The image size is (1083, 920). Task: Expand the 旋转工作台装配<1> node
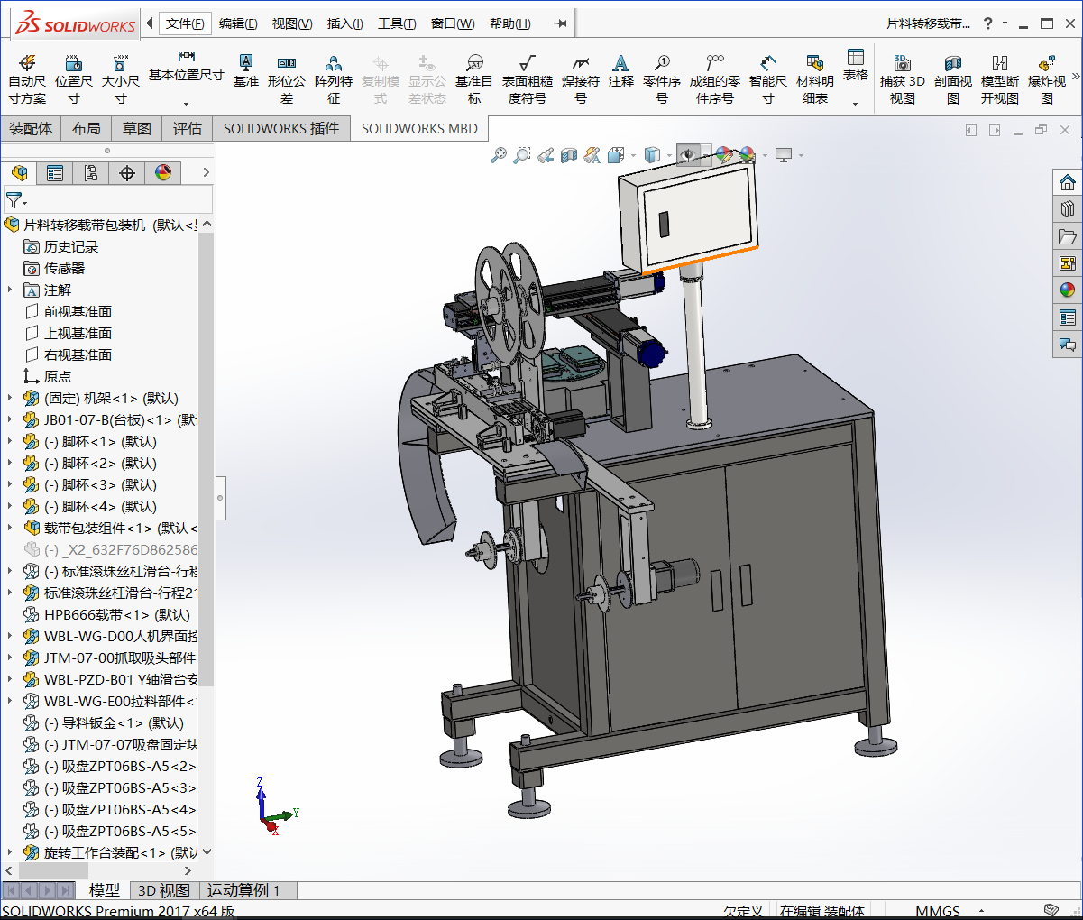[10, 852]
